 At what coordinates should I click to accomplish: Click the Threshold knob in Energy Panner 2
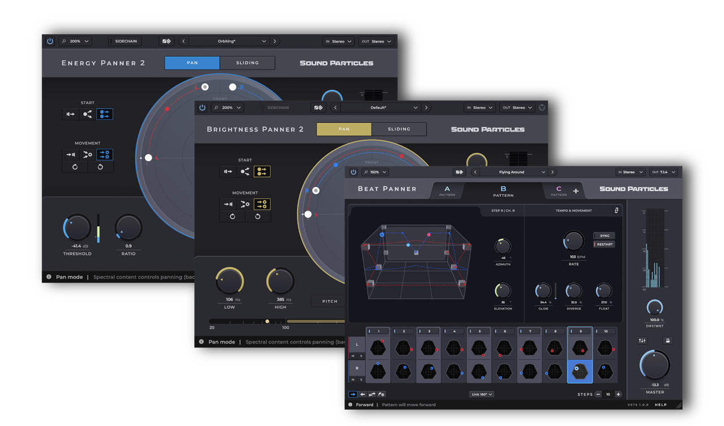coord(77,228)
